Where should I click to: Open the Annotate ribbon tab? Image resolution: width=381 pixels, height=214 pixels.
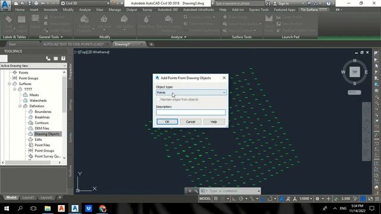point(51,10)
